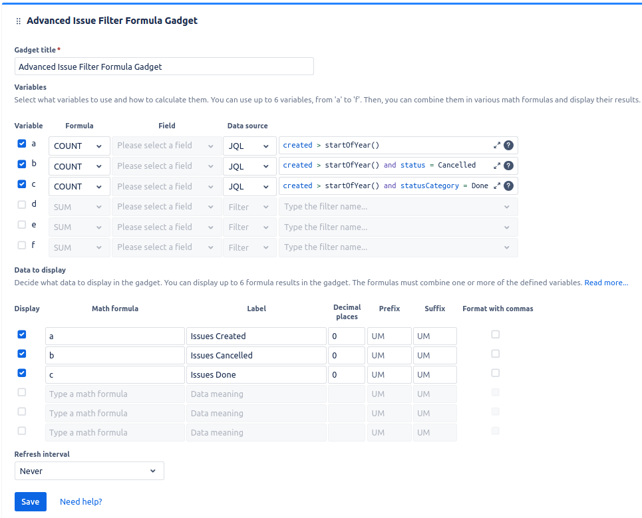Click math formula field containing c
This screenshot has width=642, height=518.
coord(115,374)
